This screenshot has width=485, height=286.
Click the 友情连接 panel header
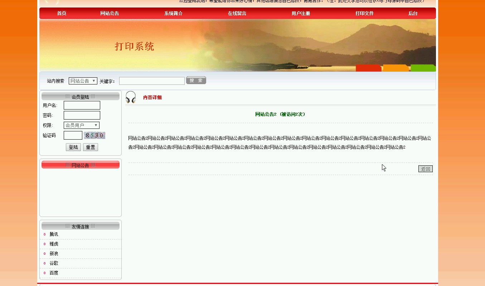click(81, 226)
